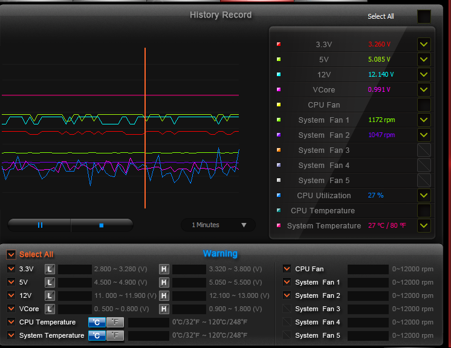
Task: Enable CPU Fan in history graph
Action: 424,105
